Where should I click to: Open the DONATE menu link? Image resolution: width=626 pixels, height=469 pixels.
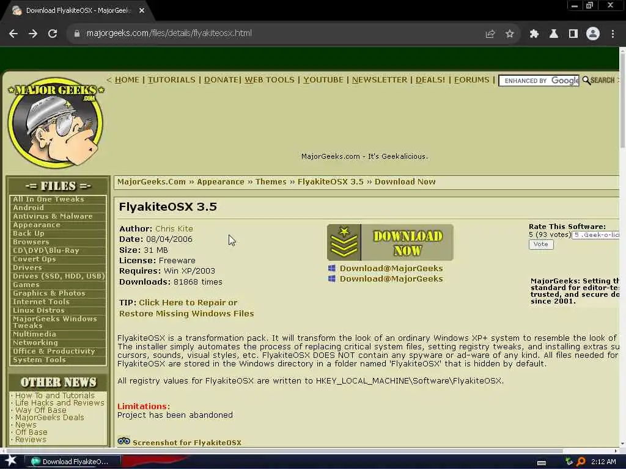[x=221, y=80]
